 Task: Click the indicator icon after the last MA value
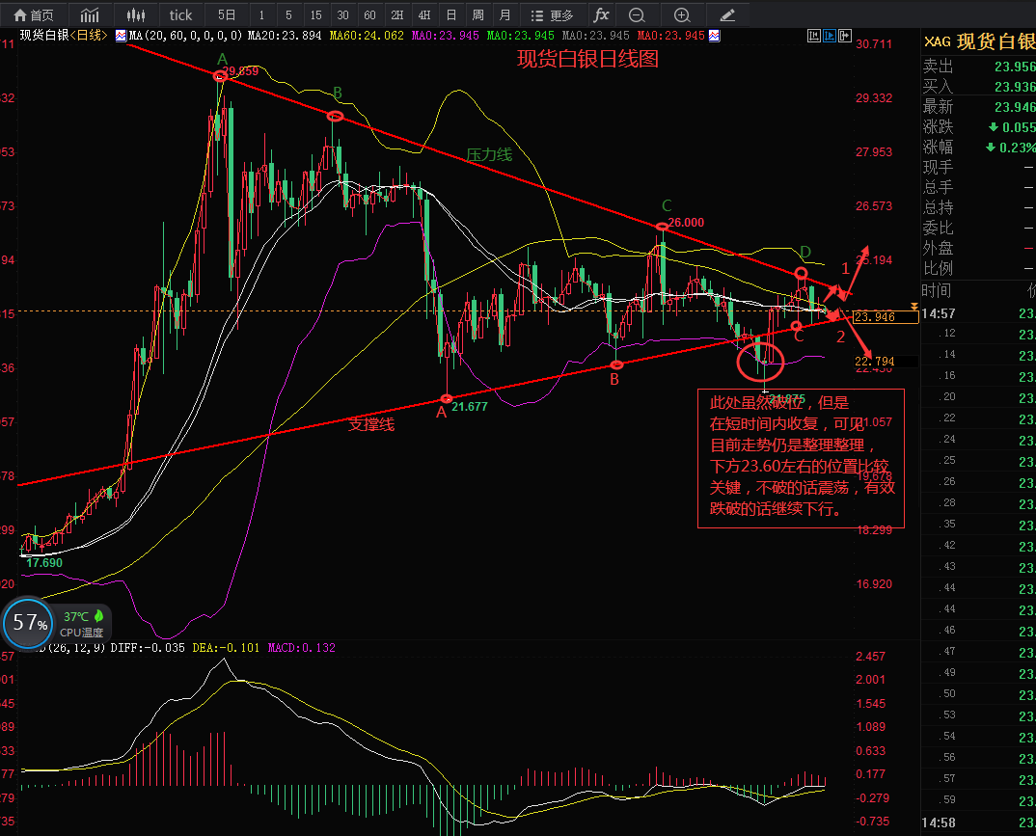click(714, 36)
